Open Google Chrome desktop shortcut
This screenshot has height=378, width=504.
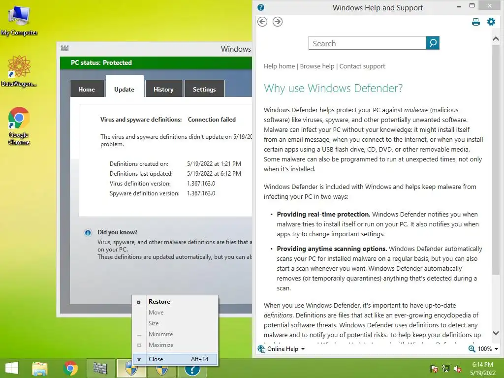click(19, 126)
